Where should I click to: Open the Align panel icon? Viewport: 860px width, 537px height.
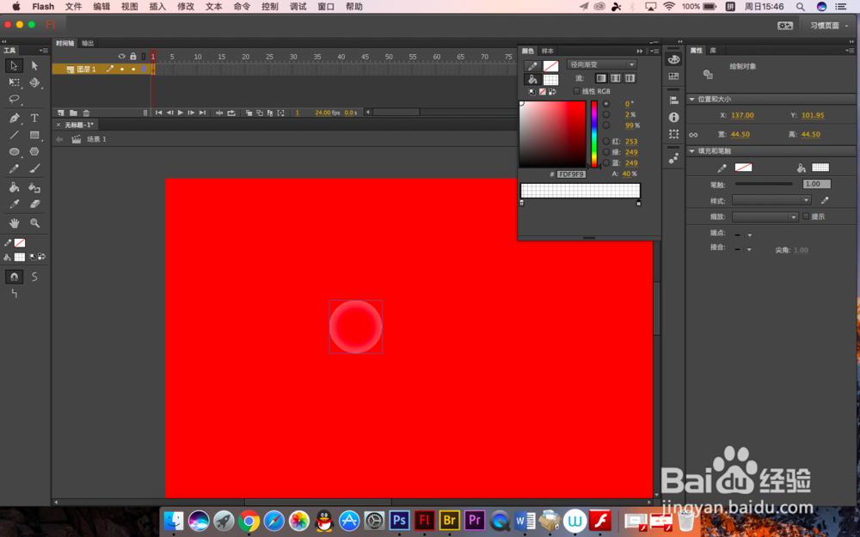[x=674, y=101]
